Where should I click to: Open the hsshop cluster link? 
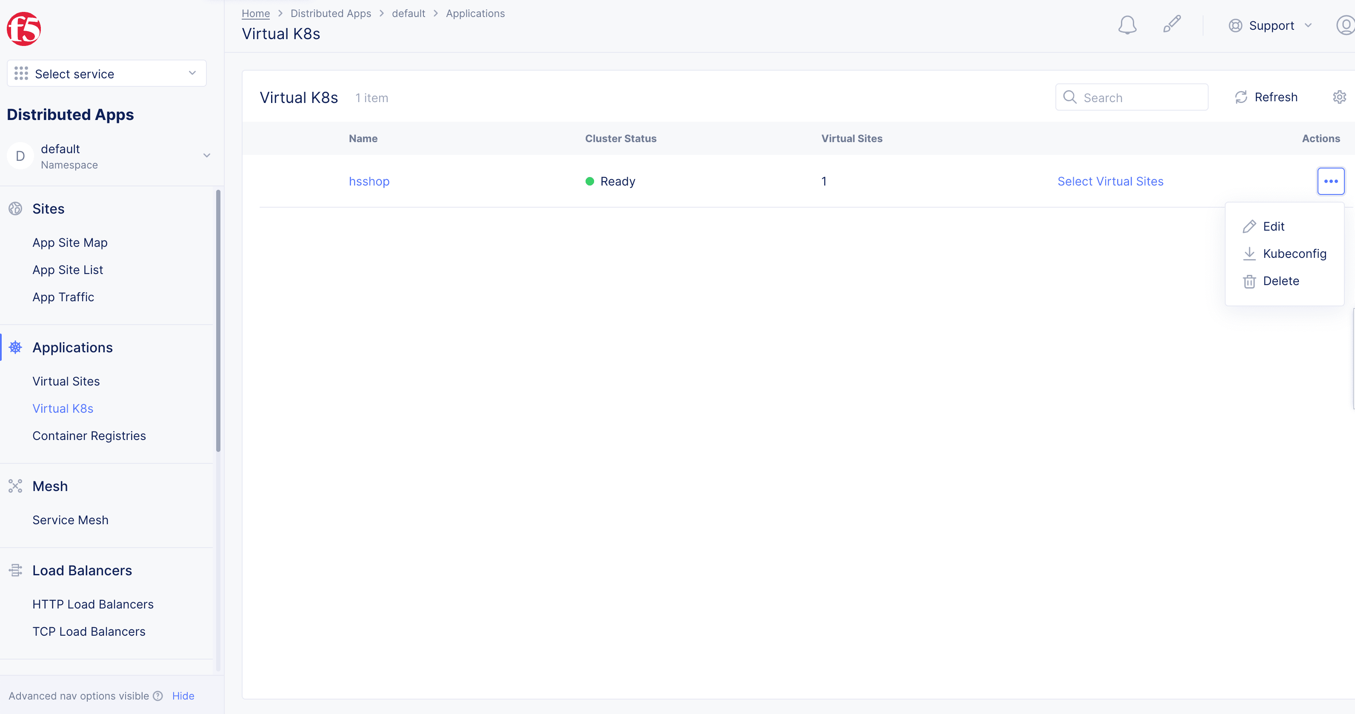[369, 181]
